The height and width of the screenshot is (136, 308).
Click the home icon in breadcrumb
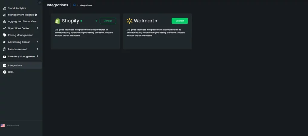(x=75, y=5)
